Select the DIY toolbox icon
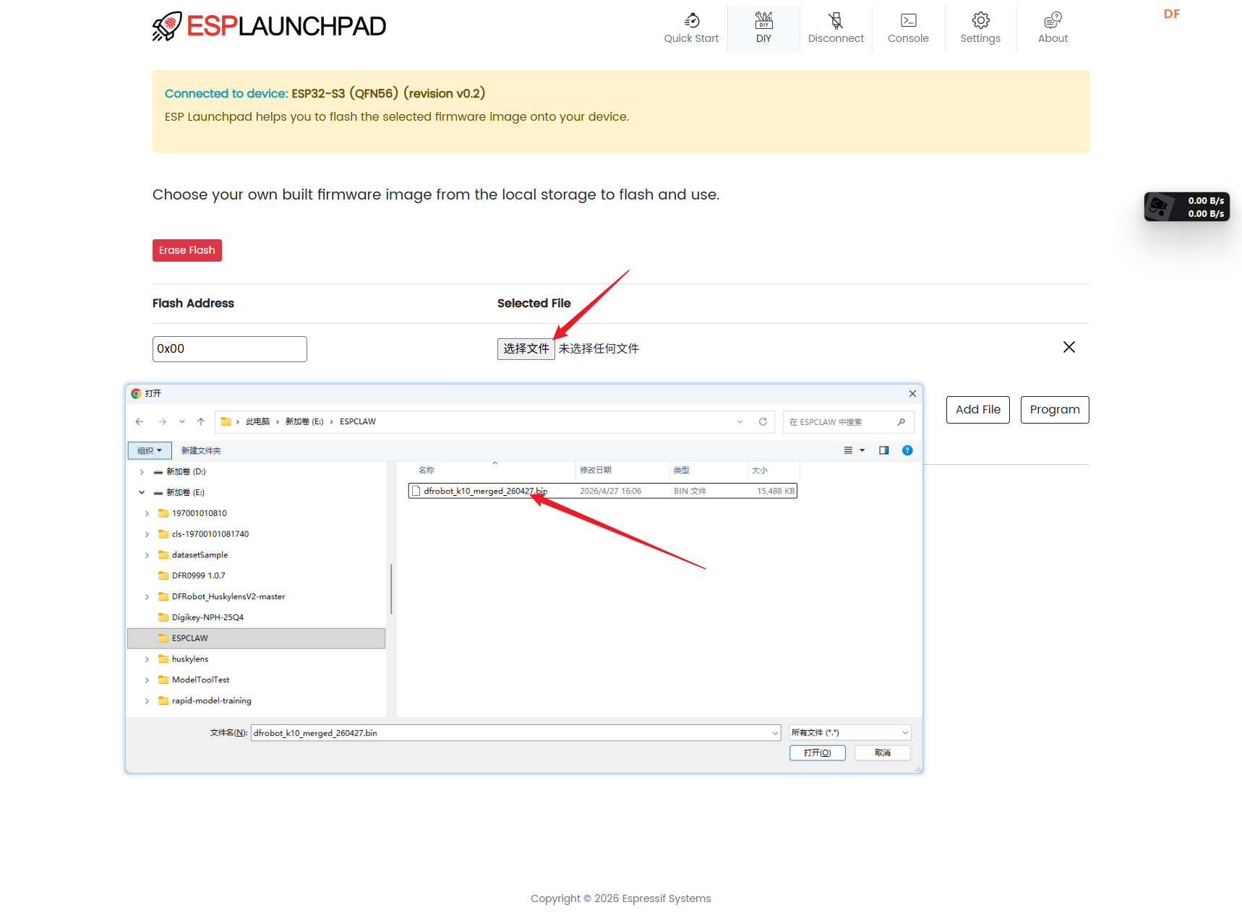This screenshot has width=1242, height=918. [x=763, y=21]
